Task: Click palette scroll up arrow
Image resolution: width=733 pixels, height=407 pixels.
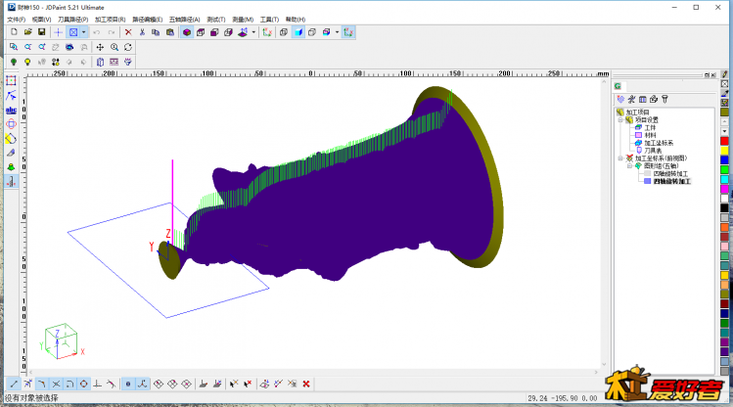Action: [x=724, y=122]
